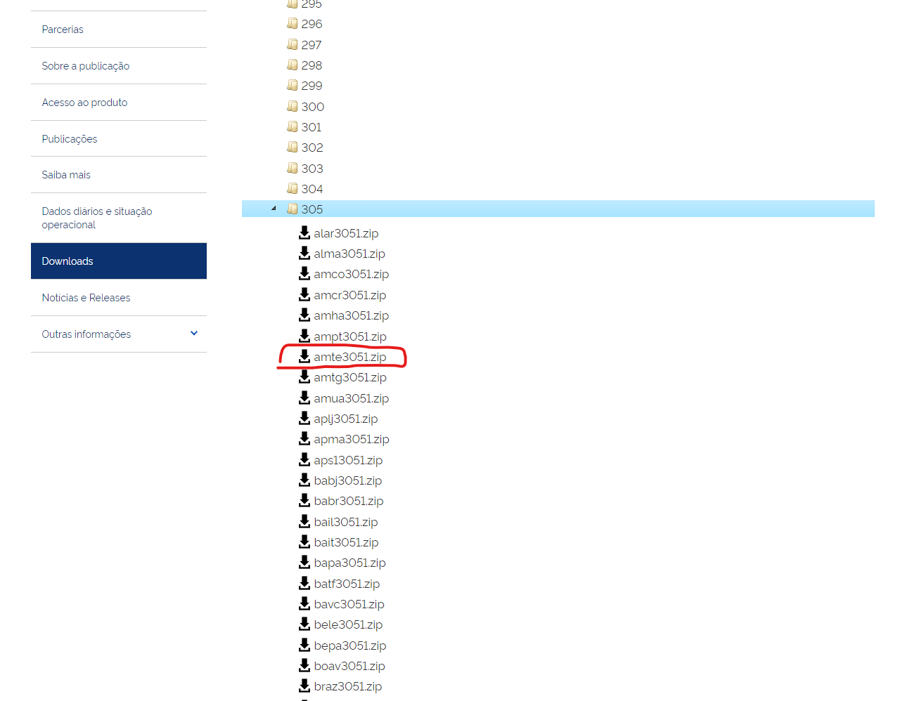Expand the Outras informações chevron

[194, 334]
